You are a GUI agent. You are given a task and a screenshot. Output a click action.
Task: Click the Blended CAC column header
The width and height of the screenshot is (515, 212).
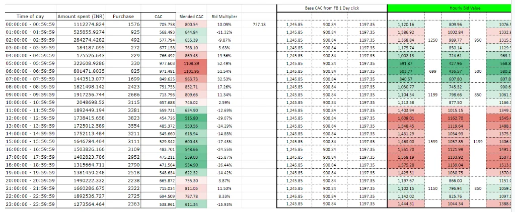[191, 17]
